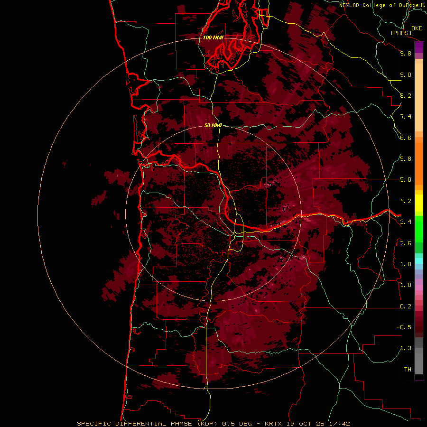
Task: Click the 100 NMI range ring label
Action: coord(213,37)
